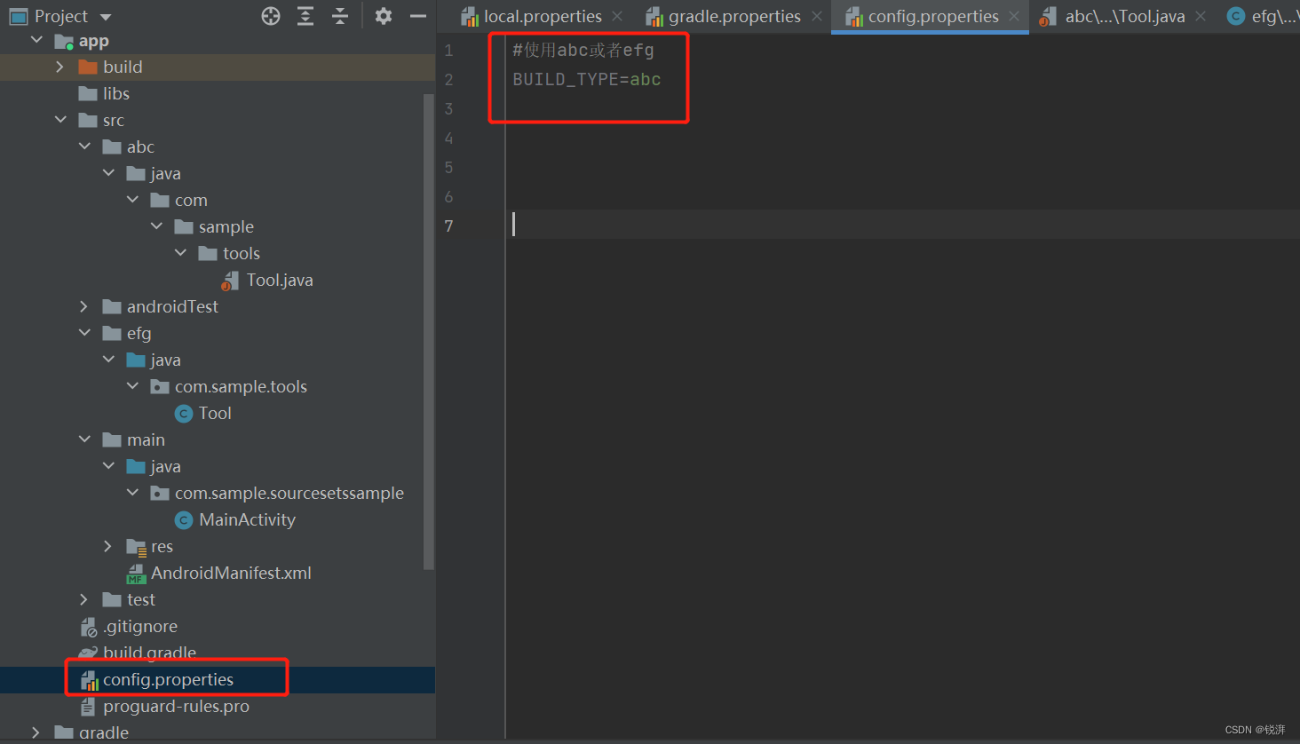The height and width of the screenshot is (744, 1300).
Task: Collapse the src folder
Action: coord(60,119)
